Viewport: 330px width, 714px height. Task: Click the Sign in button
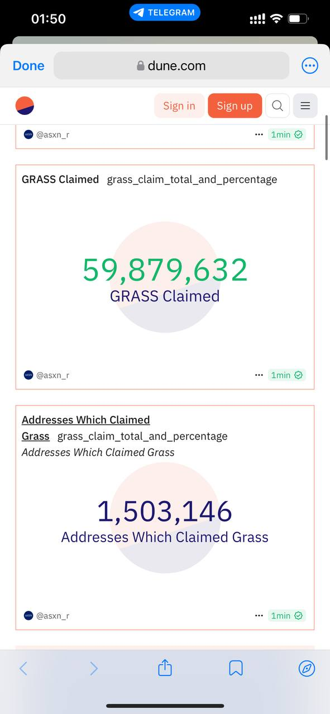179,105
